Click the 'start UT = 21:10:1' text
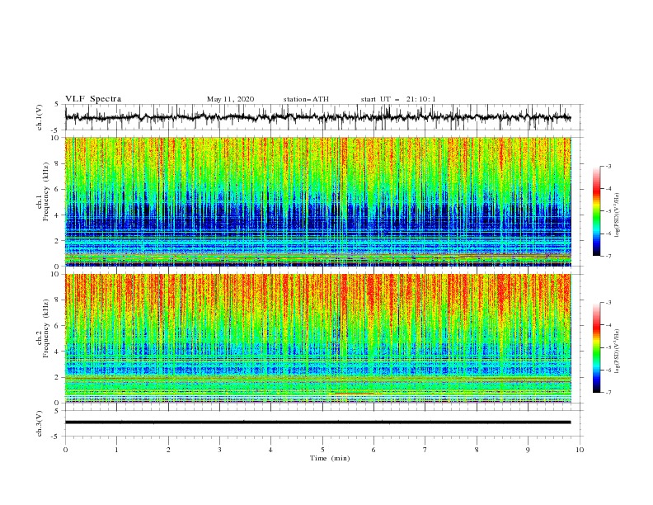653x505 pixels. click(398, 99)
